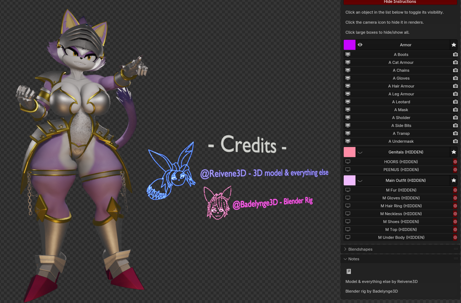Click the monitor icon next to M Top
Image resolution: width=461 pixels, height=303 pixels.
348,229
